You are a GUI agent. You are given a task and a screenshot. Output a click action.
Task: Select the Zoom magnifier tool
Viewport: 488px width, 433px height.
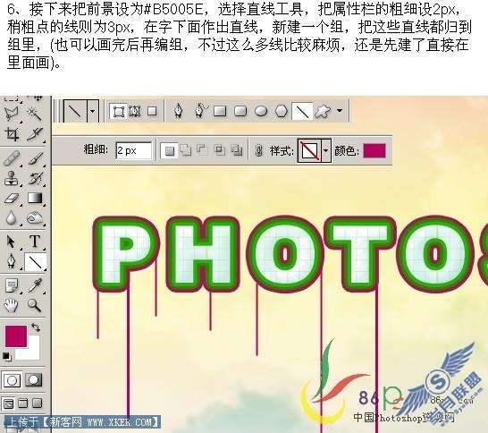[x=35, y=305]
